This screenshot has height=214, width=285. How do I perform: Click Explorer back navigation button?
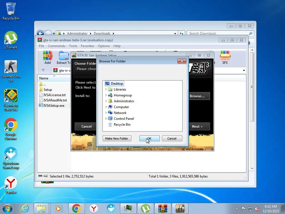(x=40, y=33)
